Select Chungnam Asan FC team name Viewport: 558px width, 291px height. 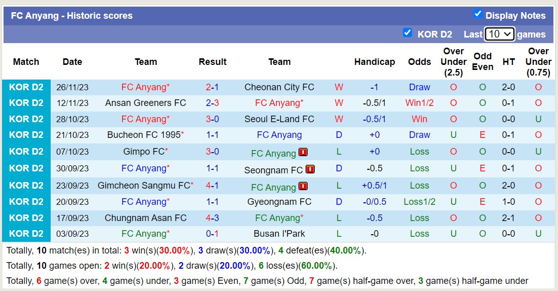pos(145,218)
